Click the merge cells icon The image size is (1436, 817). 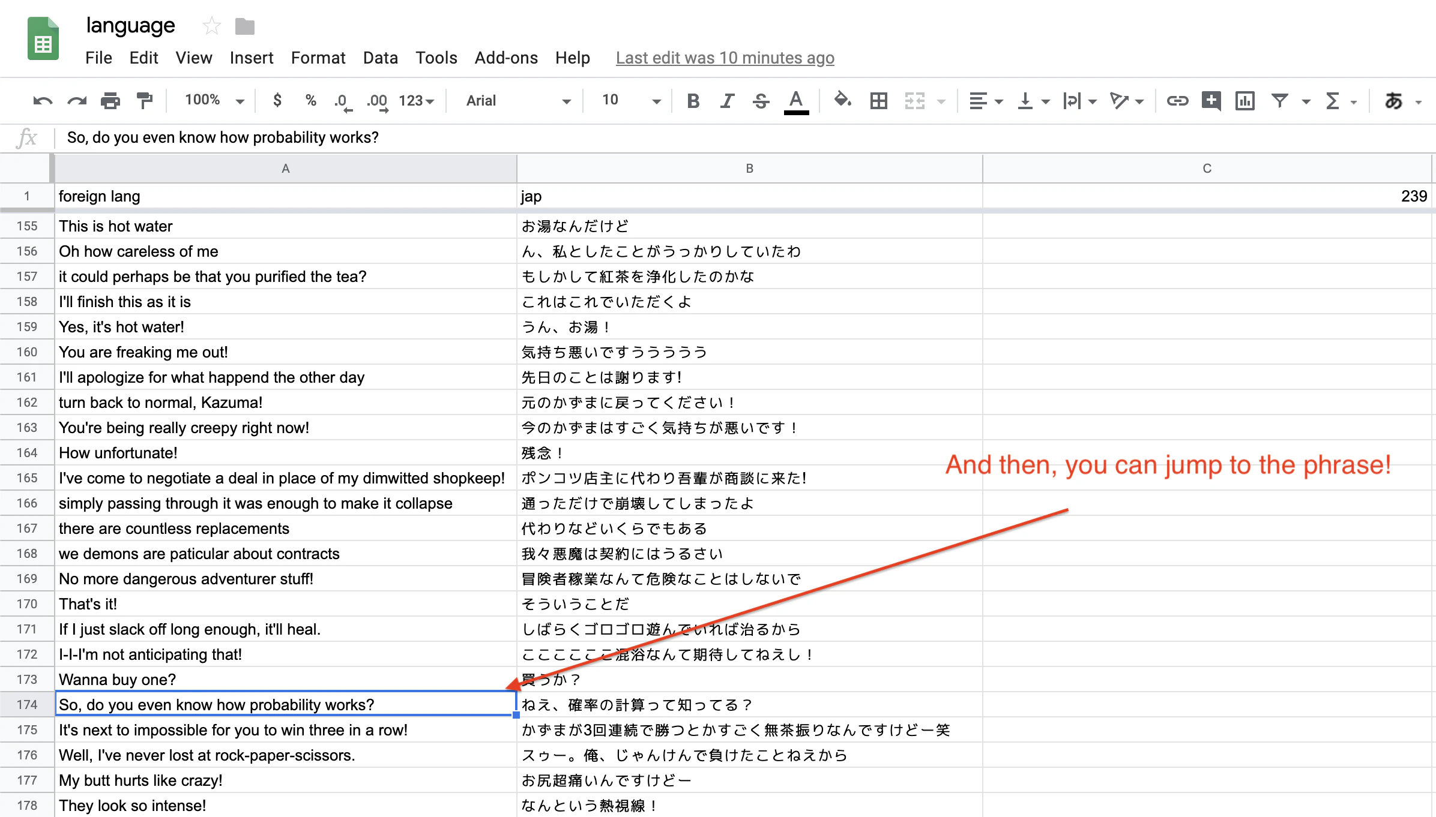(915, 101)
